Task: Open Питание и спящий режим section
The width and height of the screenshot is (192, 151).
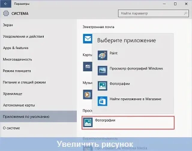Action: (x=38, y=82)
